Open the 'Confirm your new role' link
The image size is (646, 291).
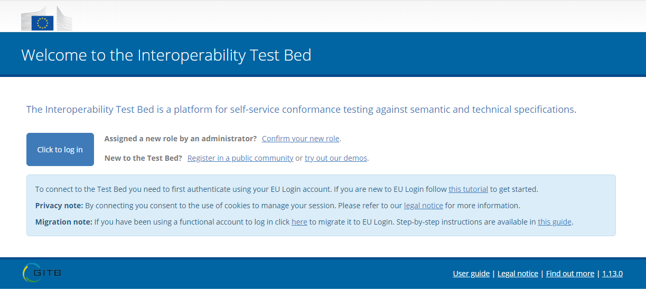point(301,139)
